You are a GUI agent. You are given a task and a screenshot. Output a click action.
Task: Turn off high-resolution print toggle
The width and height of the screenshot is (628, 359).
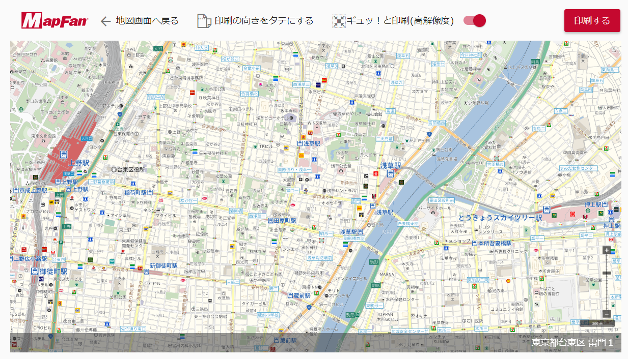point(475,21)
